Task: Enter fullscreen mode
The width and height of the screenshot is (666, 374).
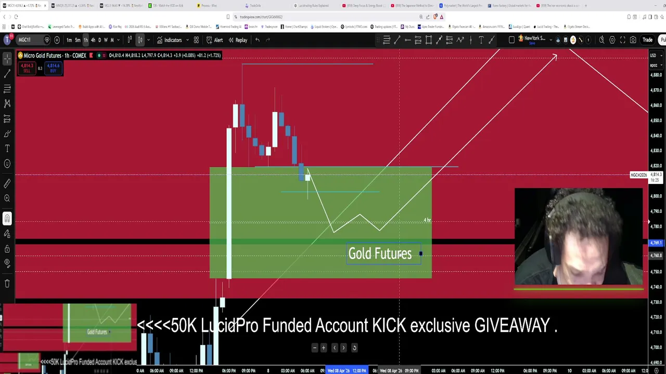Action: (623, 40)
